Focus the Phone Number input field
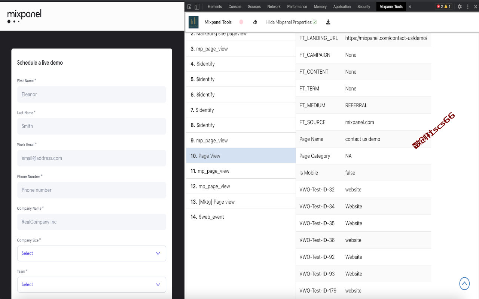 tap(92, 190)
